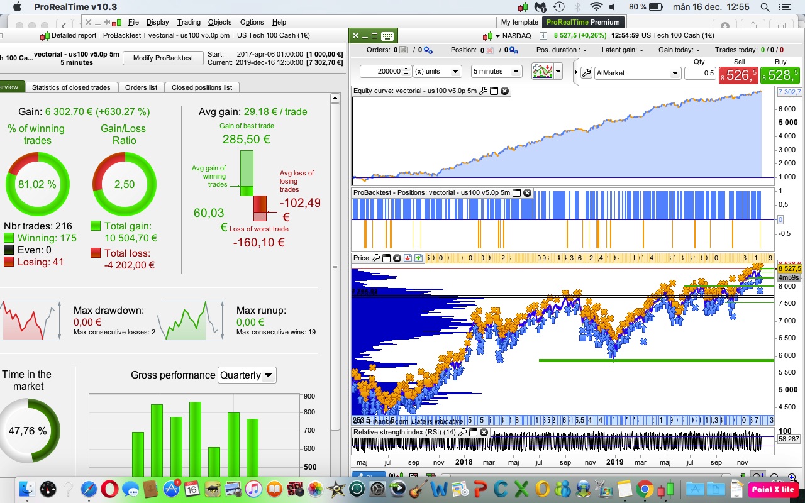Viewport: 805px width, 503px height.
Task: Launch Google Chrome from the dock
Action: click(644, 489)
